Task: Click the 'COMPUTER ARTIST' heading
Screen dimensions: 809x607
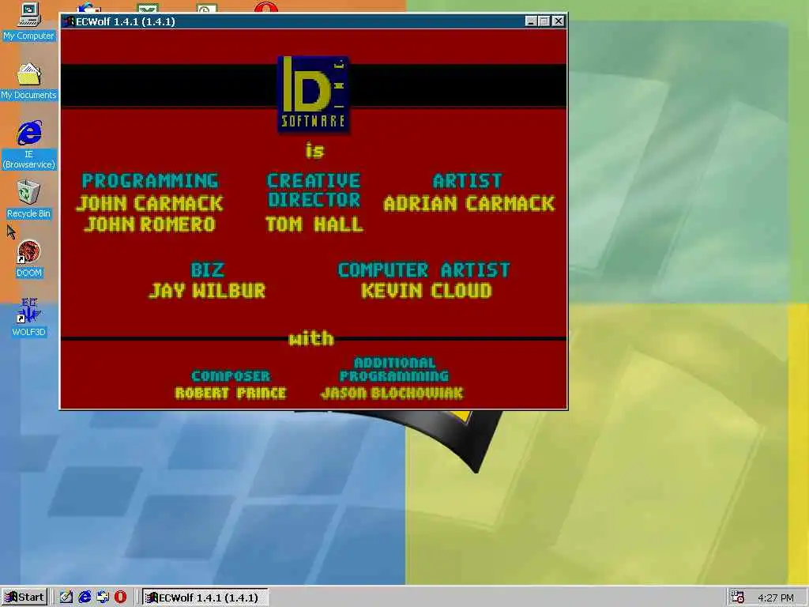Action: point(423,270)
